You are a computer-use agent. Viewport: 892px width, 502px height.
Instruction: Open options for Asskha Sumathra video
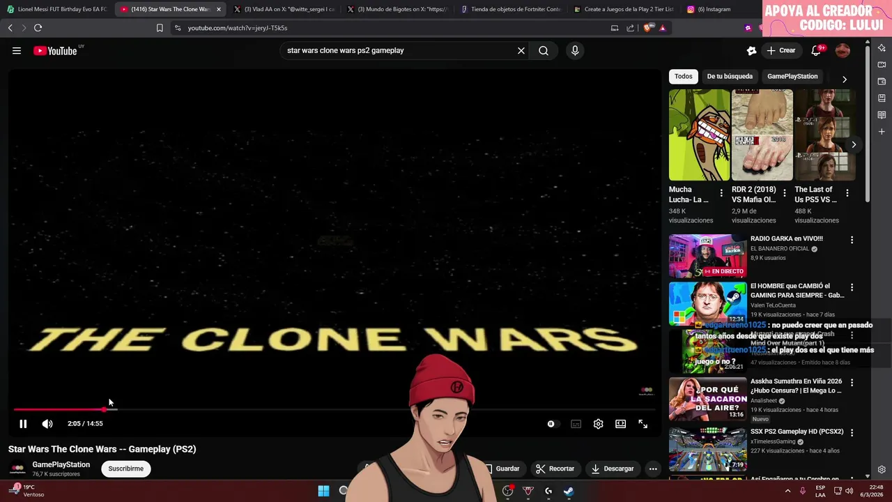(852, 383)
